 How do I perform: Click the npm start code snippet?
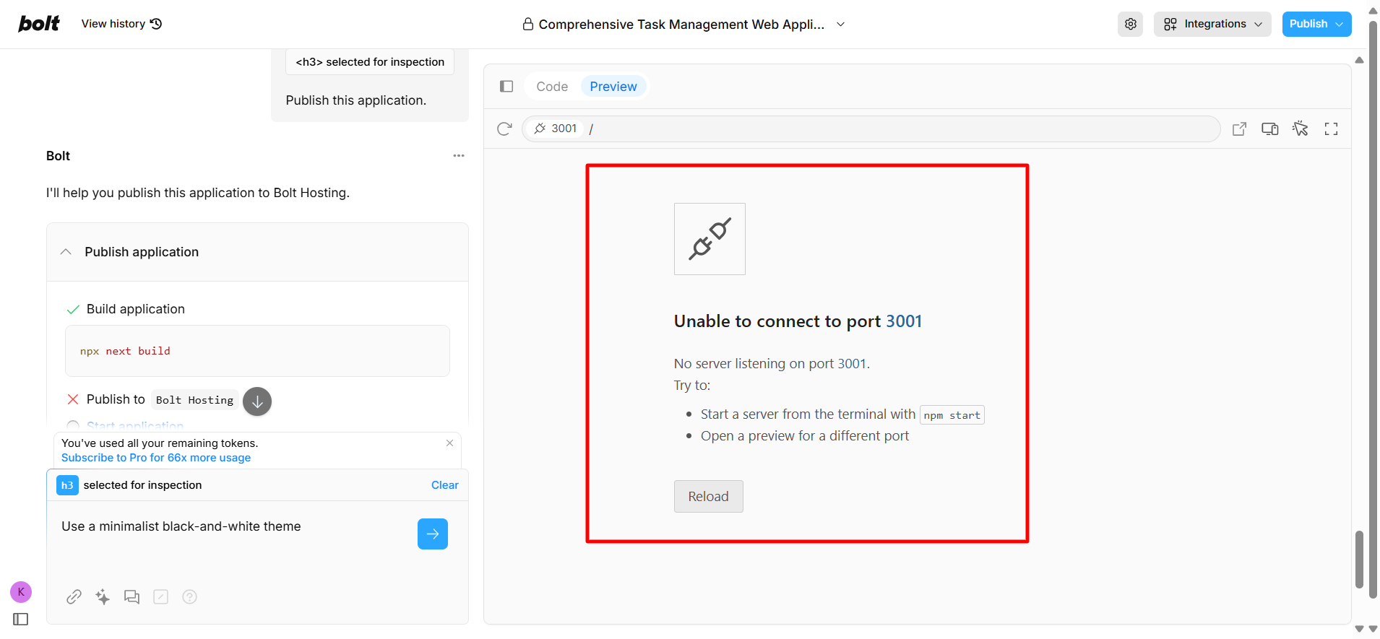click(x=952, y=415)
